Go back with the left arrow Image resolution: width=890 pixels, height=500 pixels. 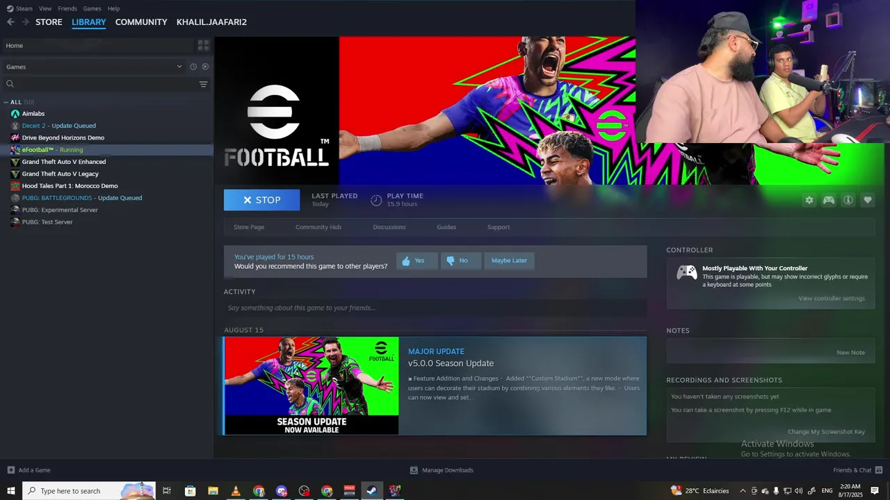[x=10, y=22]
